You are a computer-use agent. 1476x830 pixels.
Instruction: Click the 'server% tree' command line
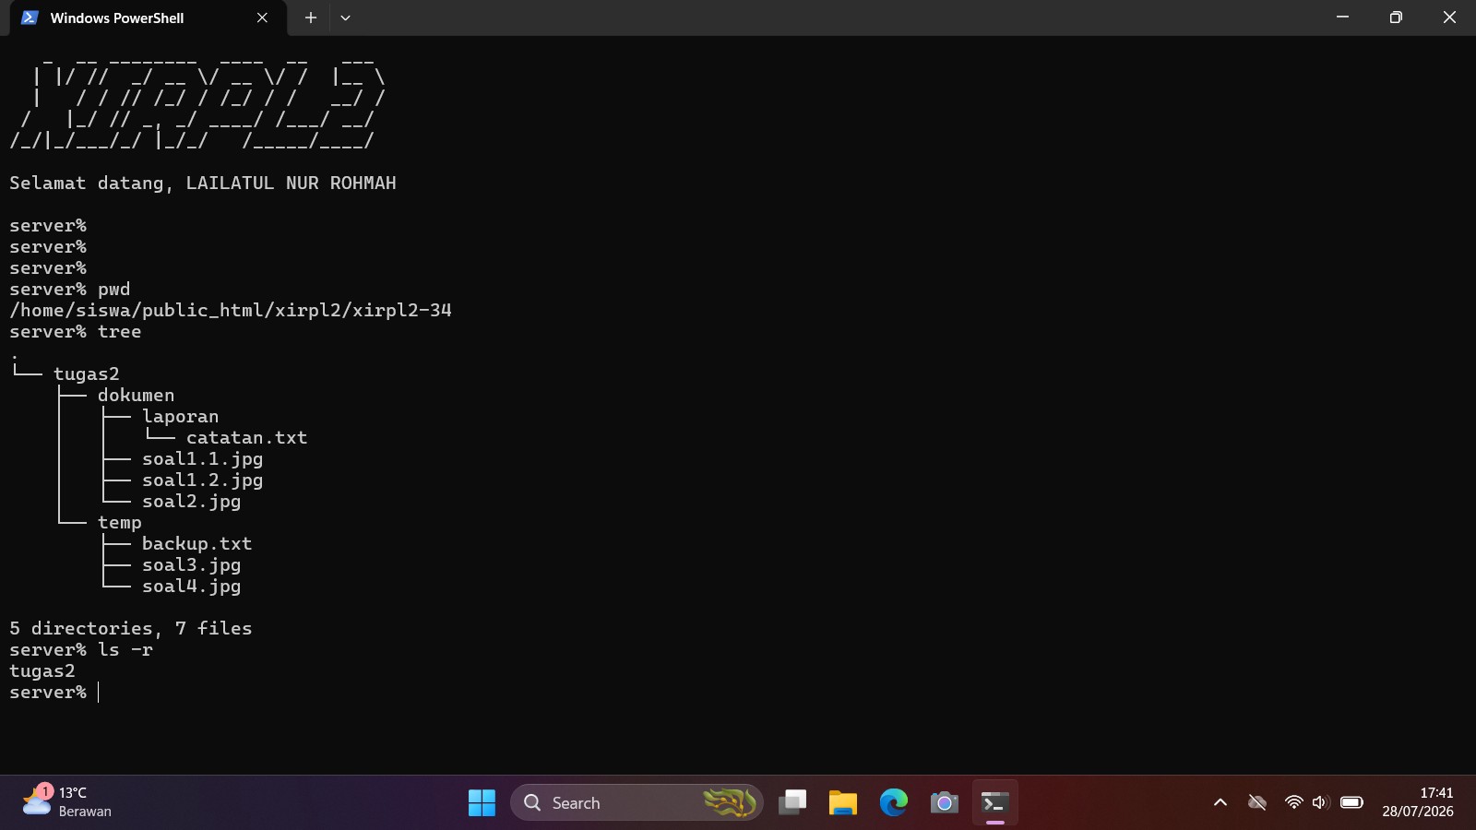[76, 332]
